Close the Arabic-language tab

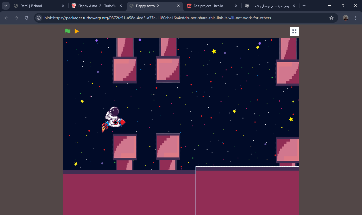click(x=294, y=6)
